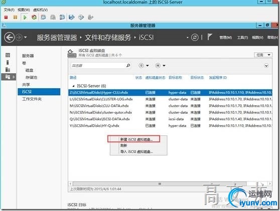Screen dimensions: 280x211
Task: Choose 刷新 from context menu
Action: click(123, 145)
